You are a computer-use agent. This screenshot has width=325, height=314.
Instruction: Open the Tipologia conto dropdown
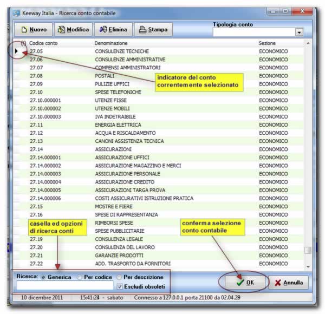[x=299, y=32]
